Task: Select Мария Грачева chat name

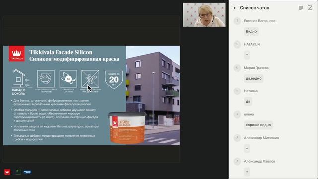Action: click(256, 68)
